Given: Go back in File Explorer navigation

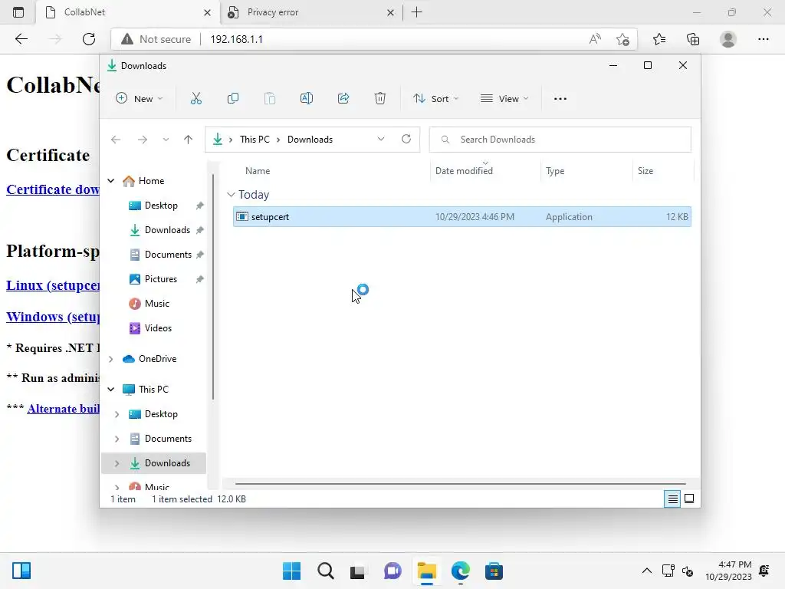Looking at the screenshot, I should click(116, 140).
